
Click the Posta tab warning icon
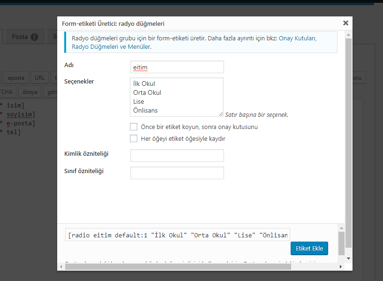point(34,37)
